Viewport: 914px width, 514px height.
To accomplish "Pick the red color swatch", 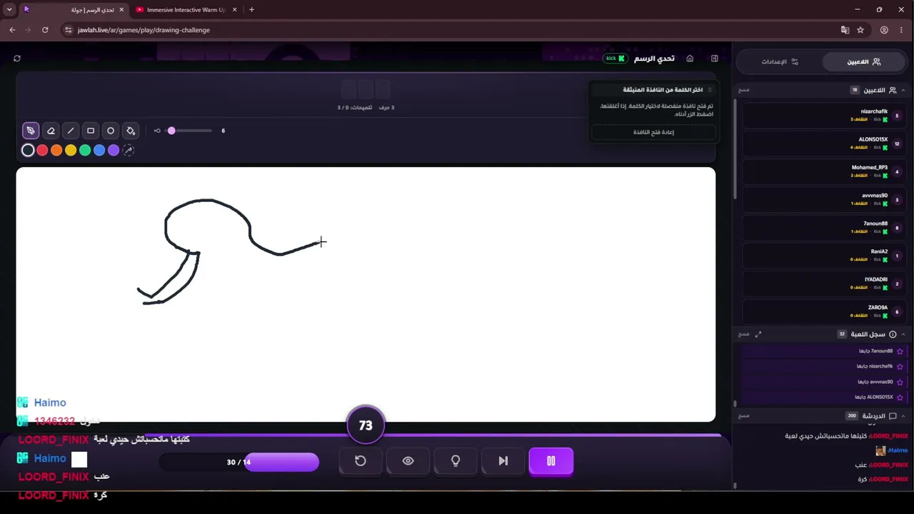I will [x=42, y=150].
